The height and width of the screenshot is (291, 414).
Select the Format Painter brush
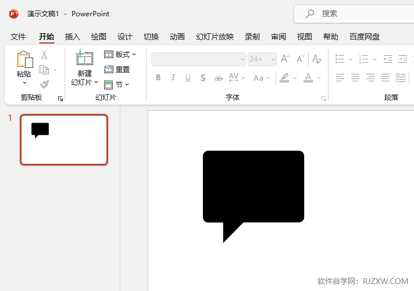(x=44, y=84)
